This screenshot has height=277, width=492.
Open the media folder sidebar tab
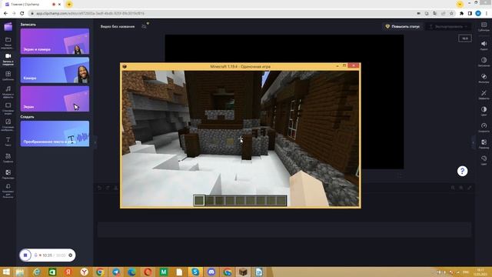click(8, 42)
